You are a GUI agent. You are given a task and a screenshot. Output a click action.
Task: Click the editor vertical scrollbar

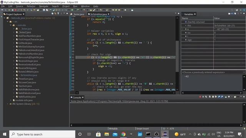click(177, 56)
